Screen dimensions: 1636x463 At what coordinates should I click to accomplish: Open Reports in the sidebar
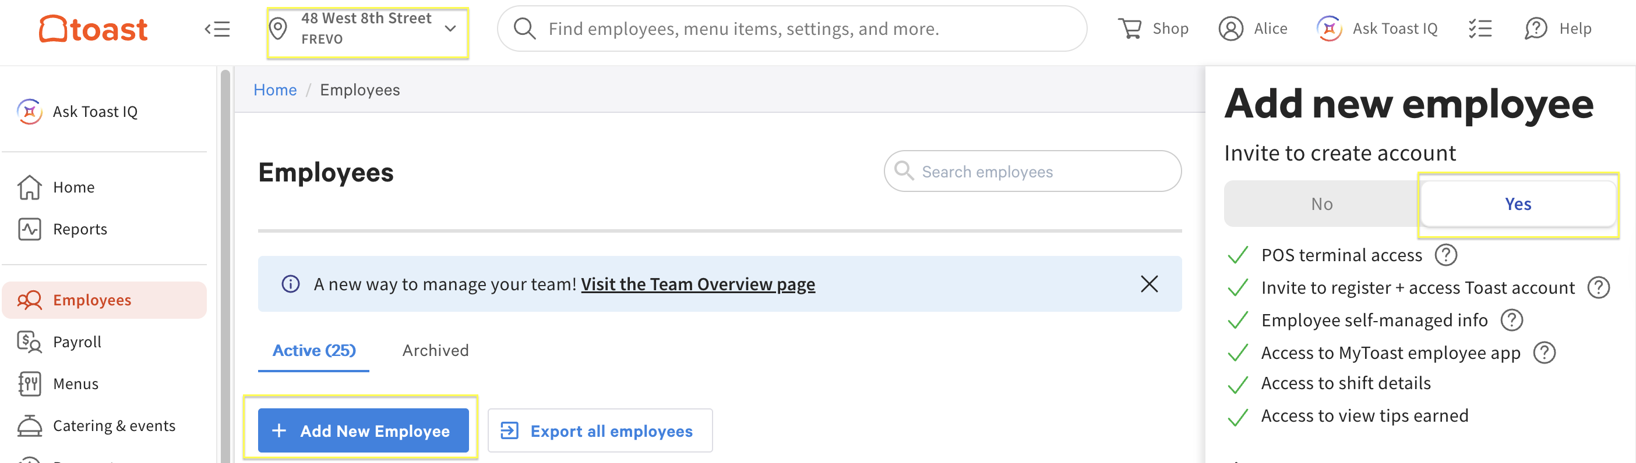[x=104, y=229]
